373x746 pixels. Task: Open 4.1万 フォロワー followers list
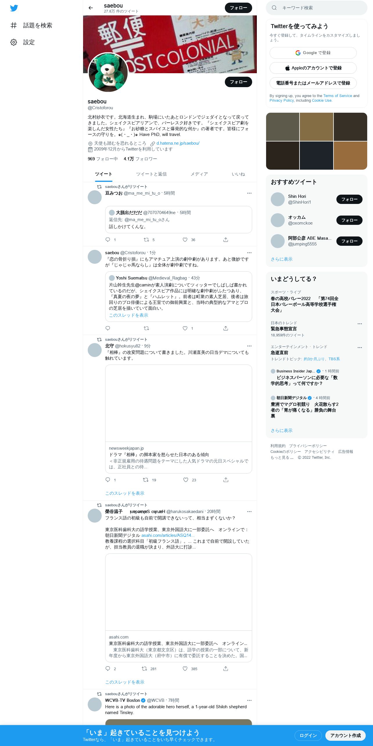click(x=140, y=159)
